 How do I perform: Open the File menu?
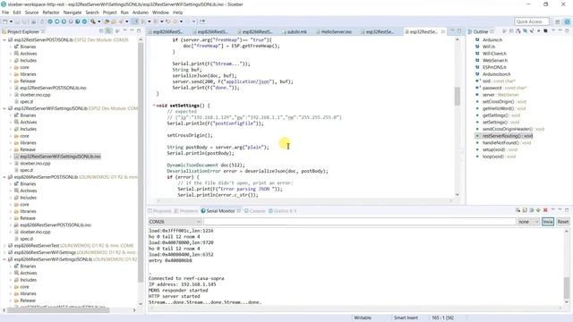pyautogui.click(x=5, y=13)
